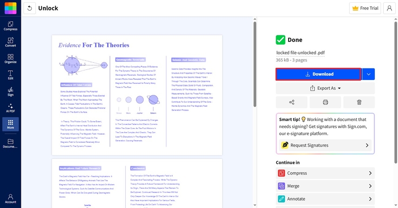Open the user profile icon
Screen dimensions: 398x208
pyautogui.click(x=389, y=8)
